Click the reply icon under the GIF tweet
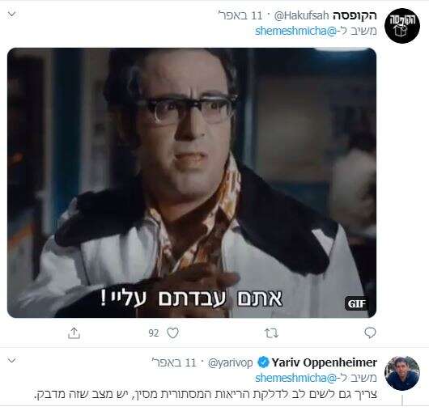This screenshot has height=411, width=429. click(x=370, y=333)
